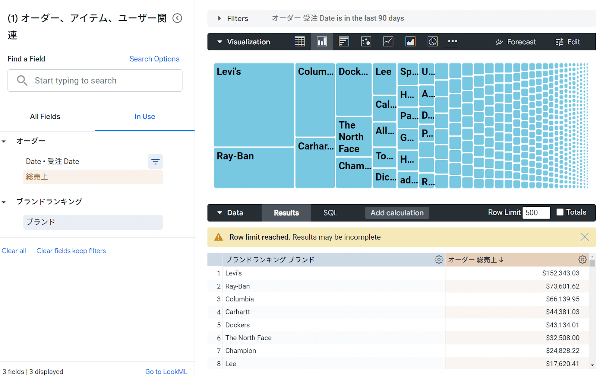Switch to the In Use tab

(145, 116)
